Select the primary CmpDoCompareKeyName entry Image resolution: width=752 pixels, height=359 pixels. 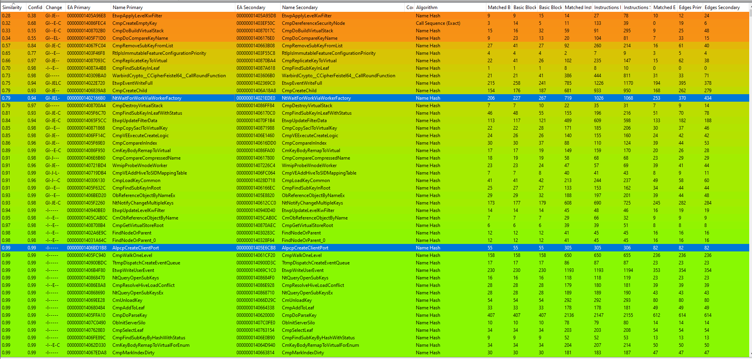[140, 38]
